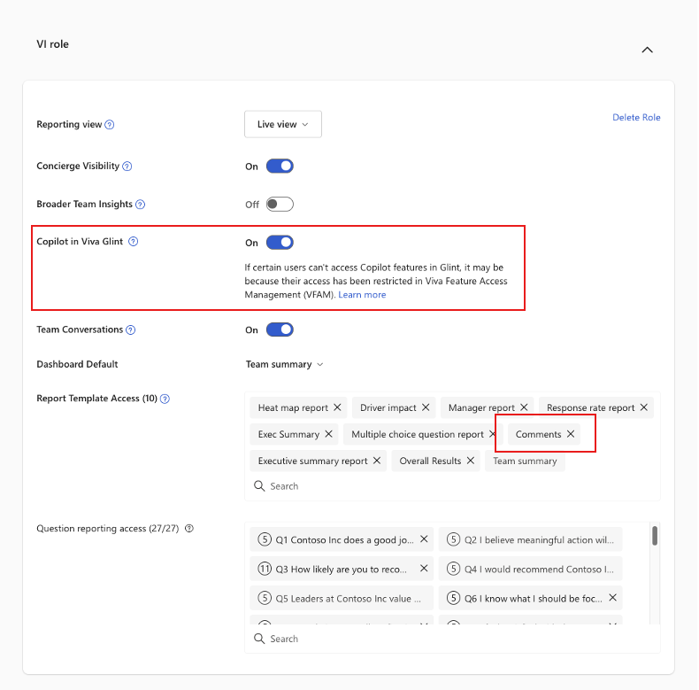This screenshot has width=699, height=690.
Task: Select Team summary report tag
Action: pyautogui.click(x=525, y=461)
